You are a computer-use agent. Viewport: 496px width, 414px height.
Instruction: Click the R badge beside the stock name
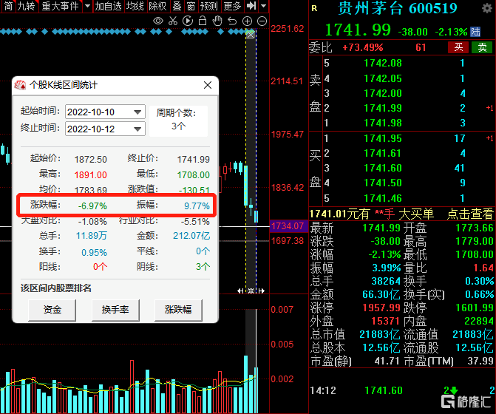pyautogui.click(x=314, y=9)
